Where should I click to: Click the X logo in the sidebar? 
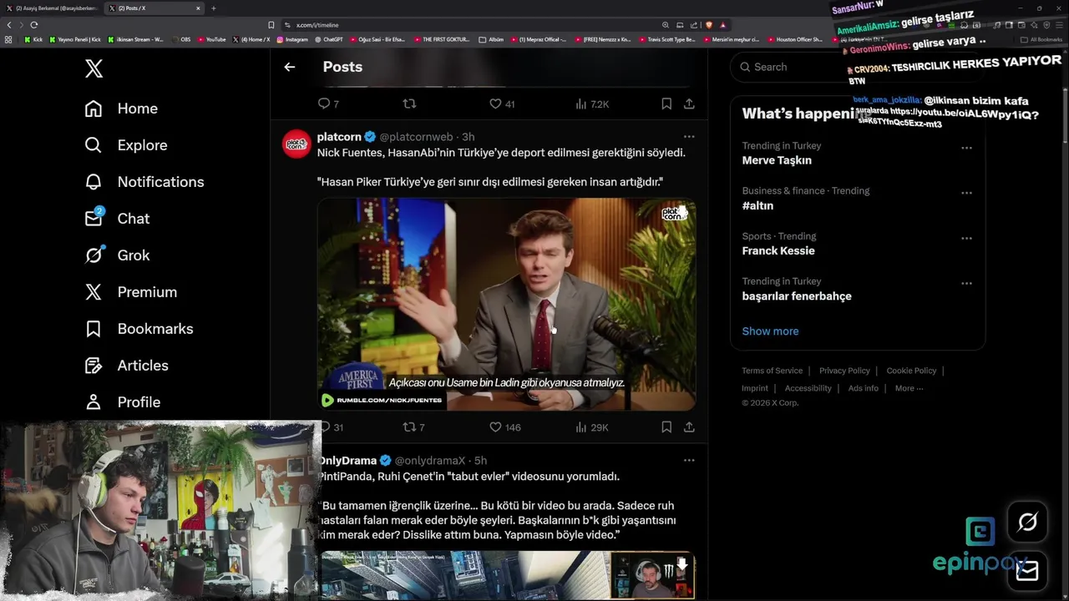pos(94,68)
